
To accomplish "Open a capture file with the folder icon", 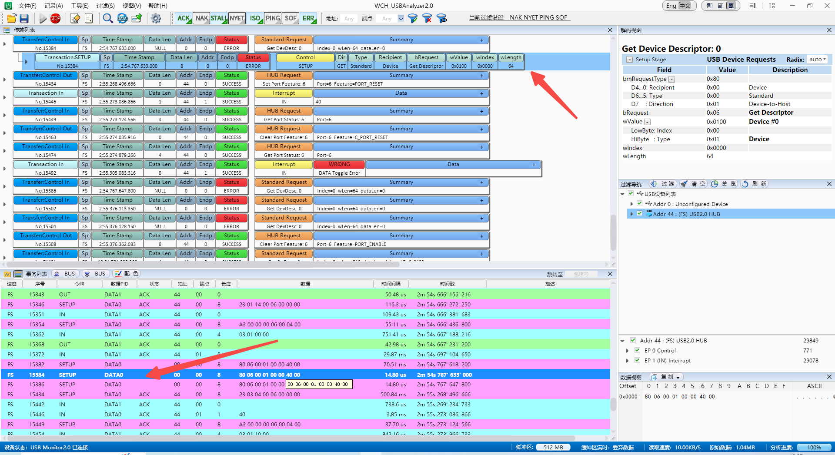I will [x=12, y=18].
